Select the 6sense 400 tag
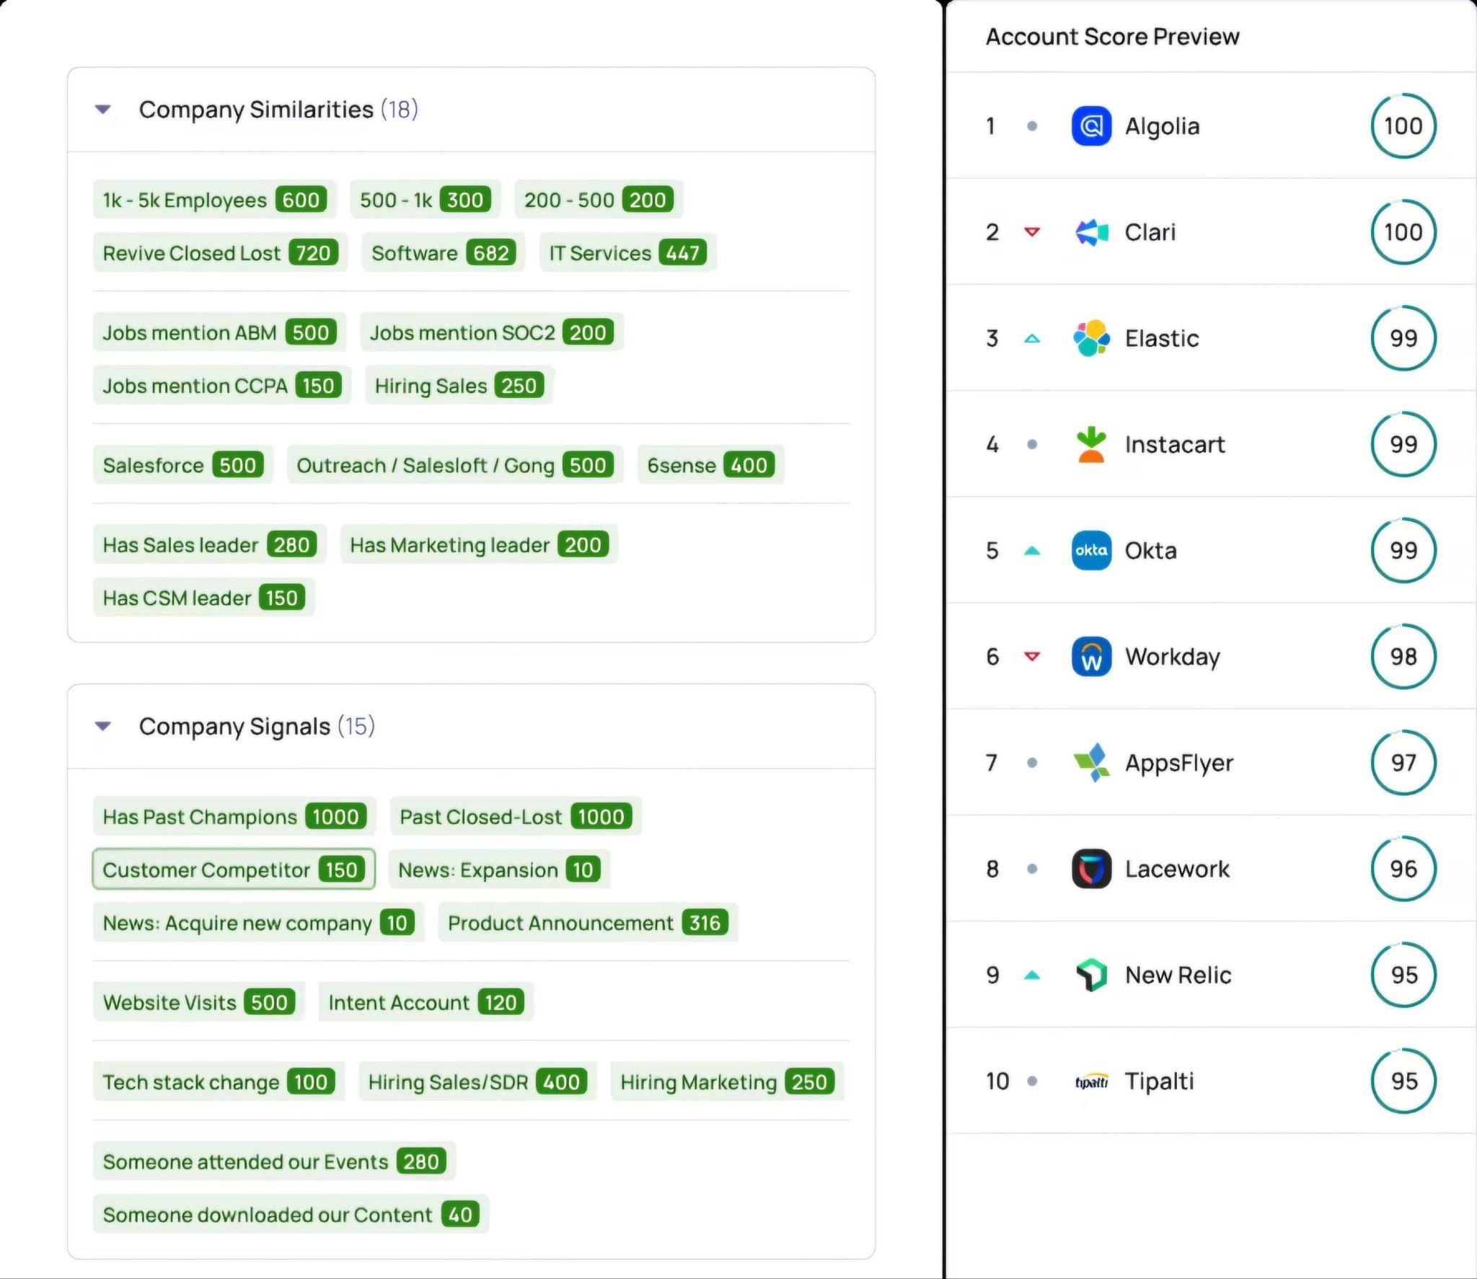The height and width of the screenshot is (1279, 1477). click(711, 465)
